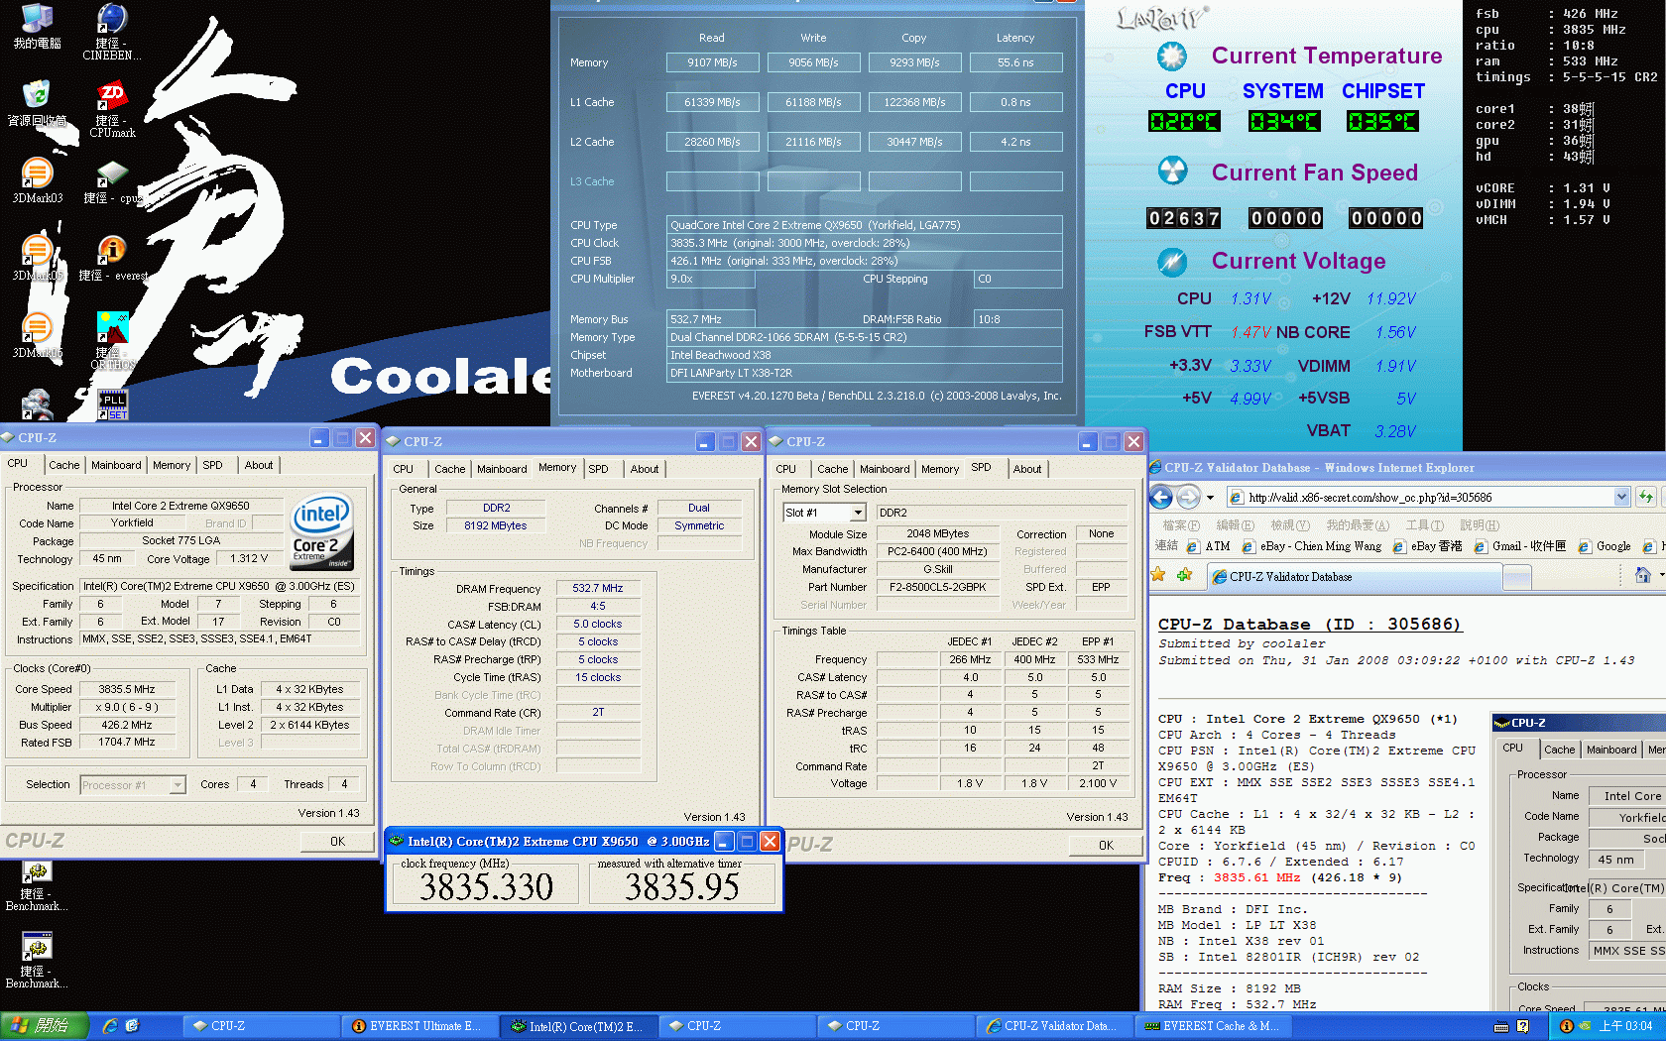Image resolution: width=1666 pixels, height=1041 pixels.
Task: Click the taskbar clock showing 03:04
Action: pyautogui.click(x=1626, y=1026)
